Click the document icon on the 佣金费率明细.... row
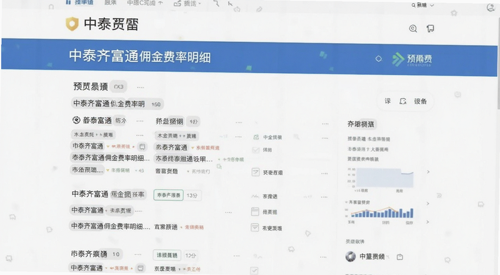Viewport: 500px width, 275px height. coord(255,227)
